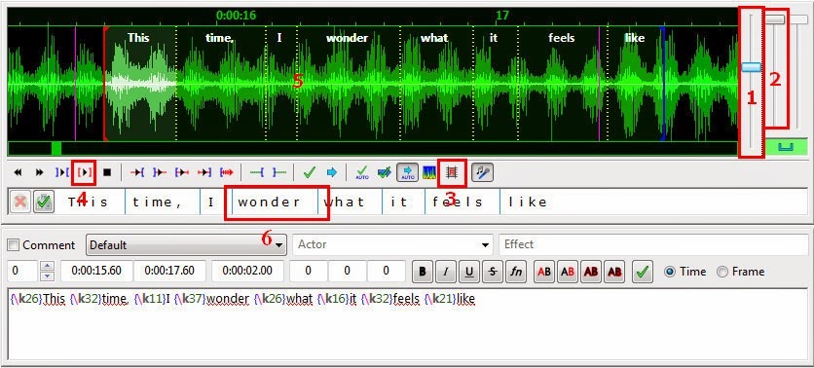
Task: Play first 500 ms of selection
Action: pyautogui.click(x=182, y=172)
